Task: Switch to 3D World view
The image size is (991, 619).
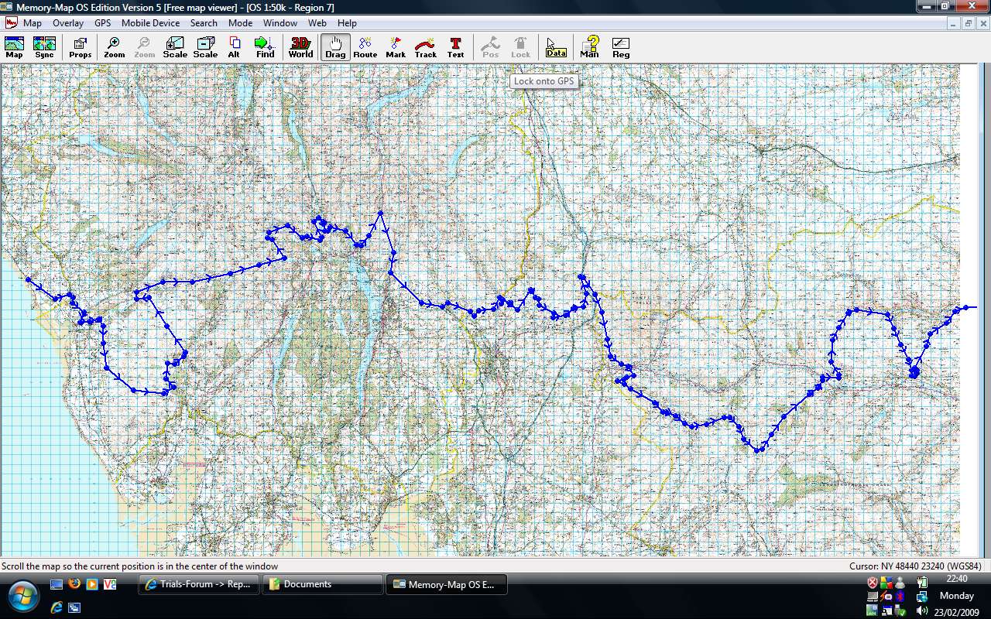Action: point(300,47)
